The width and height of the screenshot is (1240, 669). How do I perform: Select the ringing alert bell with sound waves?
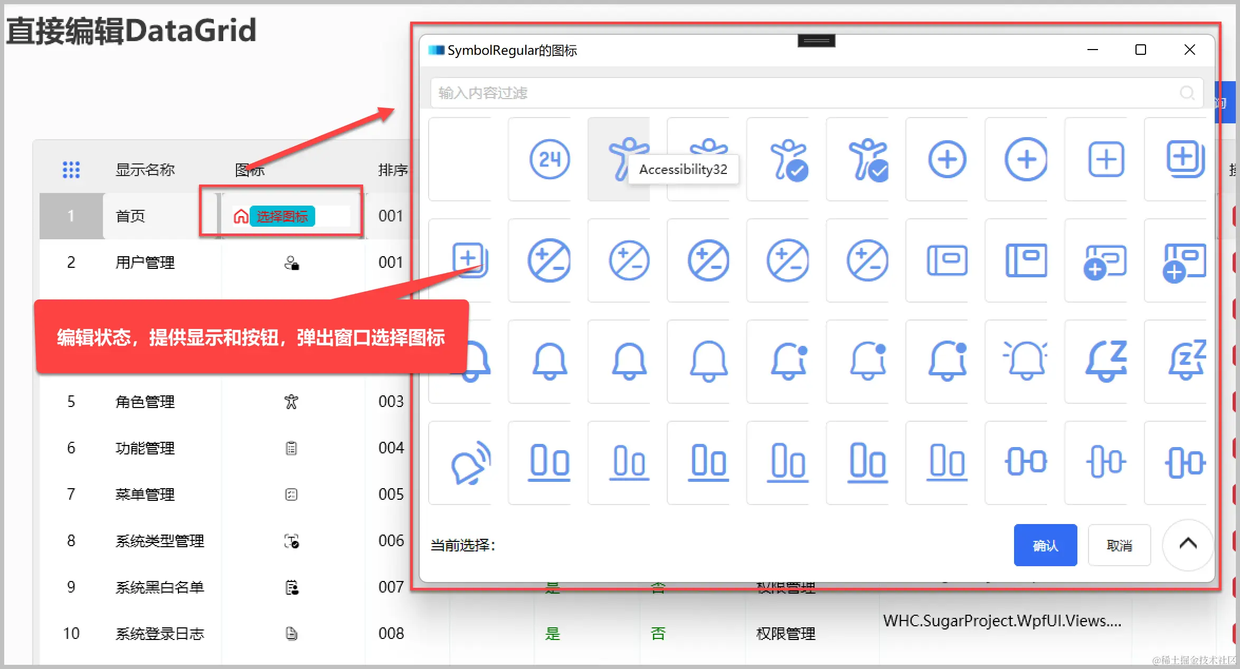470,462
